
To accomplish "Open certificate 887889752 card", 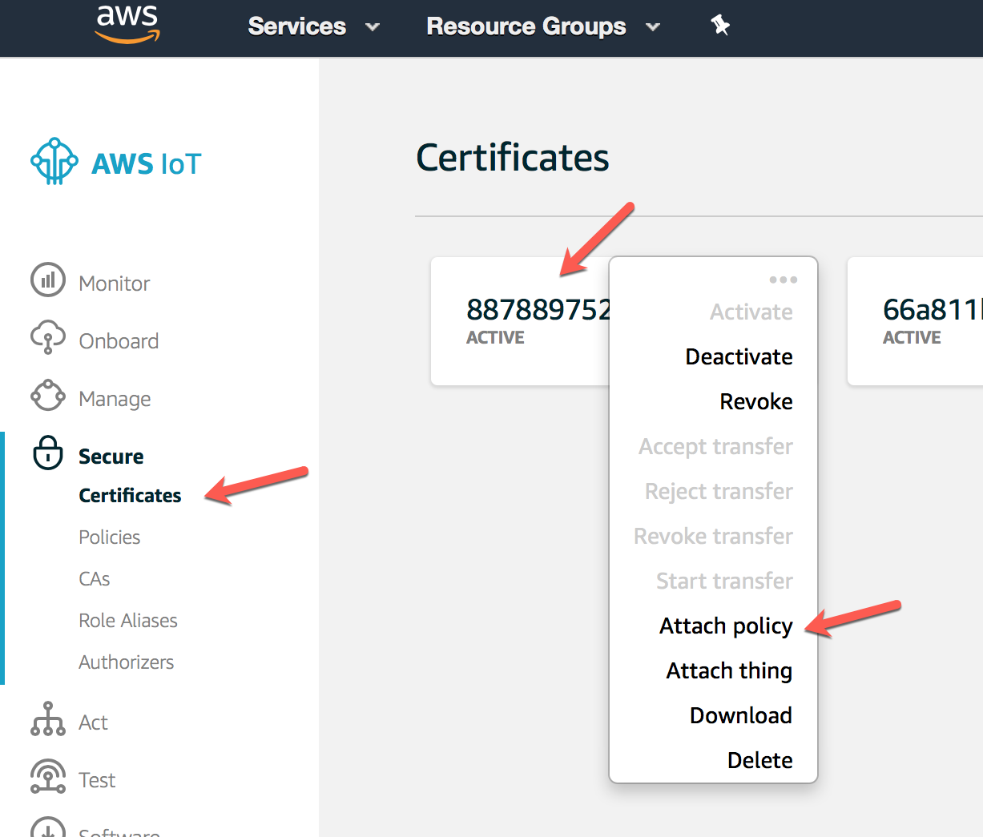I will click(521, 321).
